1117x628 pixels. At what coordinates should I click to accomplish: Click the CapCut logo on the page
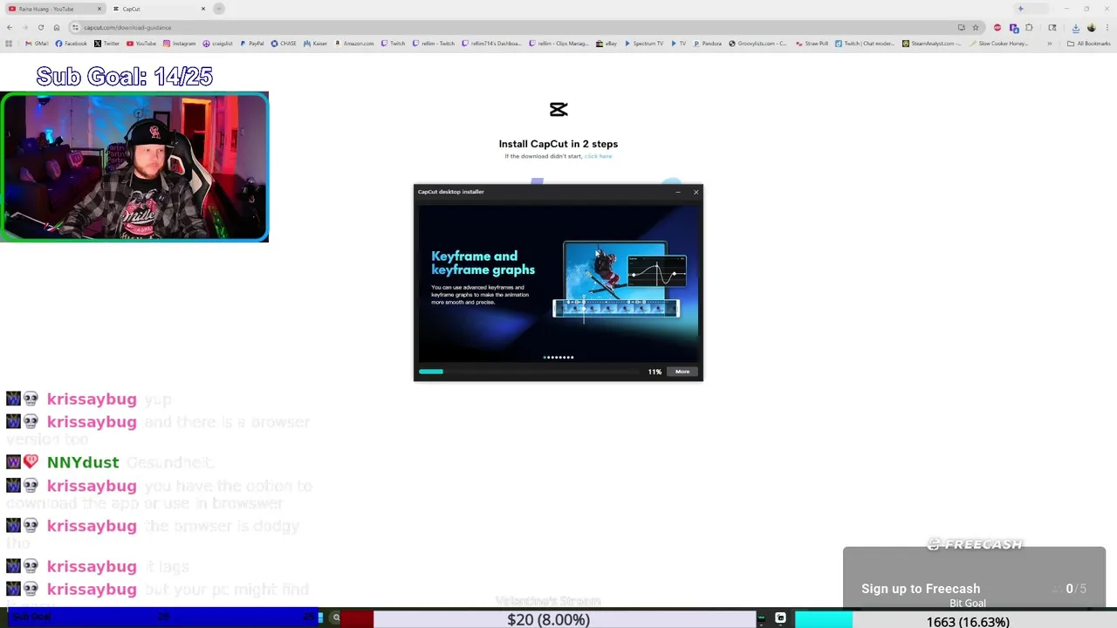(558, 109)
